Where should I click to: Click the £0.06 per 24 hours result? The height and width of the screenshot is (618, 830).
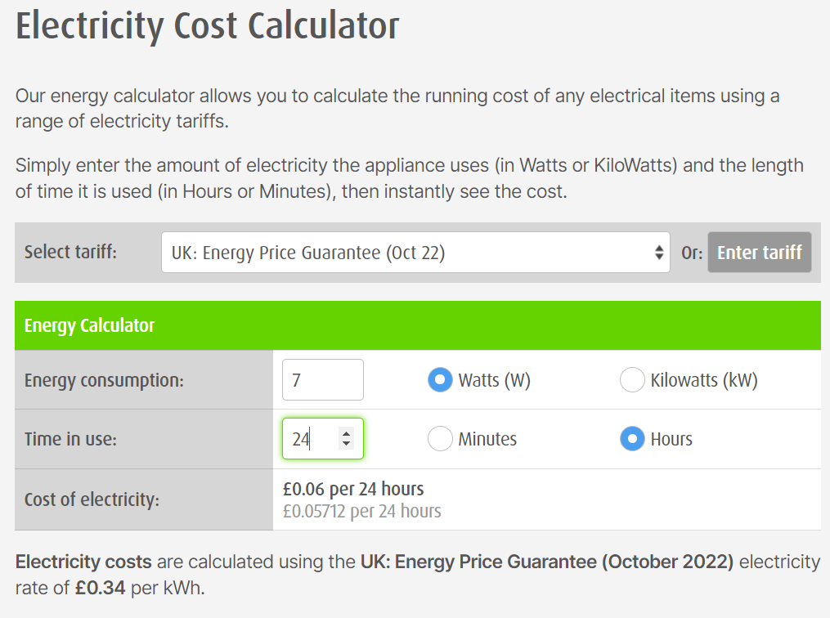[353, 489]
